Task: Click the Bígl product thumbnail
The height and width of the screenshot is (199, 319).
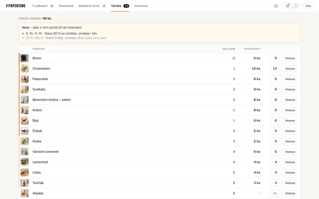Action: point(25,121)
